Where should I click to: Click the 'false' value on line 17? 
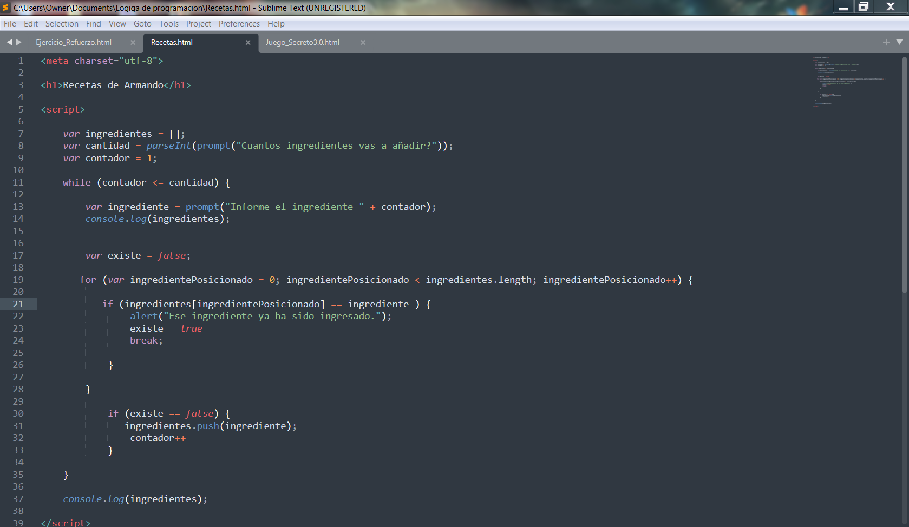(x=172, y=255)
